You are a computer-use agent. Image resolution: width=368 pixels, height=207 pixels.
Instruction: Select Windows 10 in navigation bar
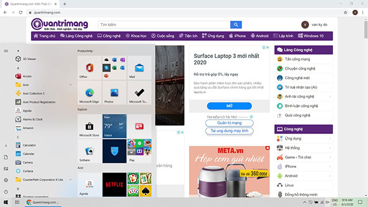point(310,36)
